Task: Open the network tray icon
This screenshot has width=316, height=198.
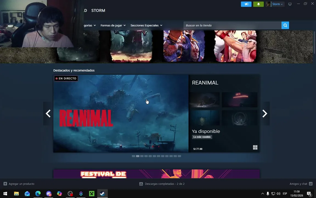Action: [273, 194]
